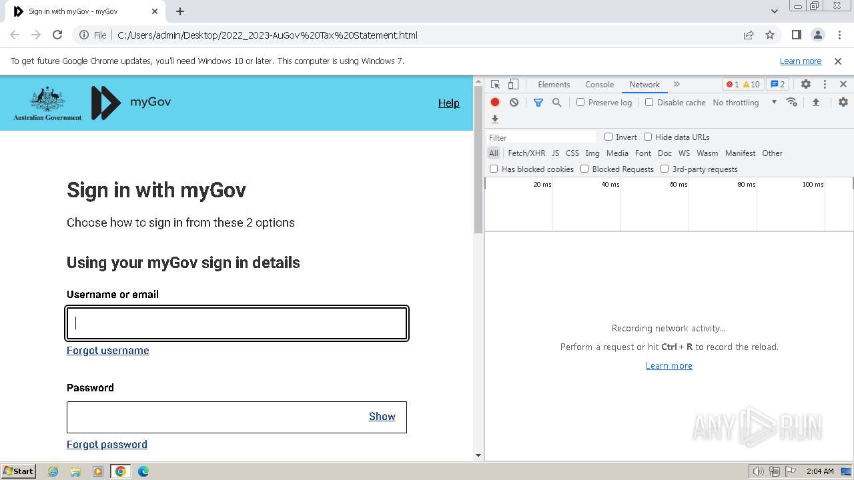Open Learn more link in Network panel
Viewport: 854px width, 480px height.
tap(669, 366)
